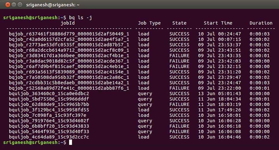
Task: Click job ID bquijob_4c64da89_15c93d2cc7c
Action: 49,137
